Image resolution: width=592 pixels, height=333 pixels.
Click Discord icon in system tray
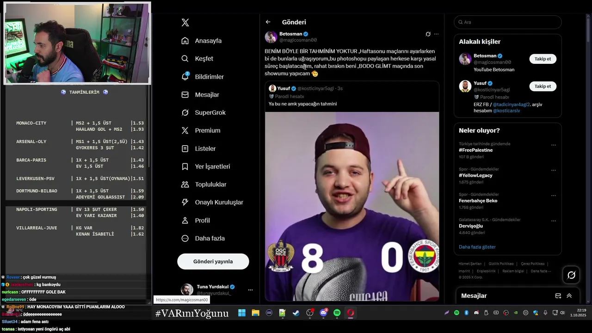click(476, 313)
